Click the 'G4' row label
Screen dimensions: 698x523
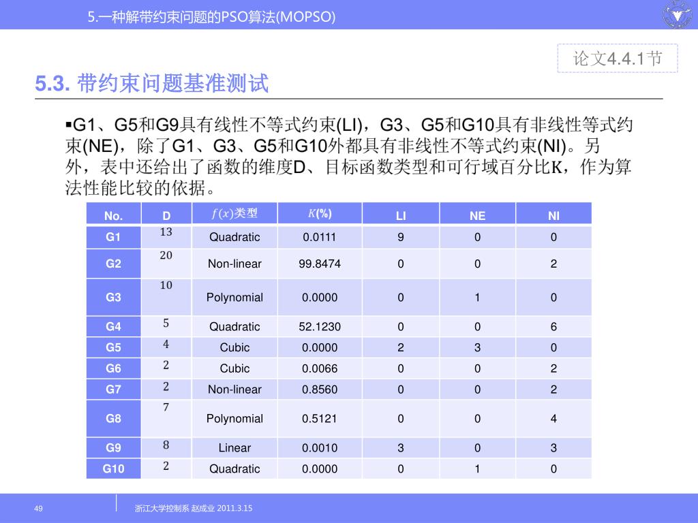pos(113,326)
